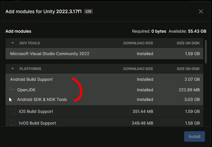212x147 pixels.
Task: Collapse the DEV TOOLS section
Action: pos(13,43)
